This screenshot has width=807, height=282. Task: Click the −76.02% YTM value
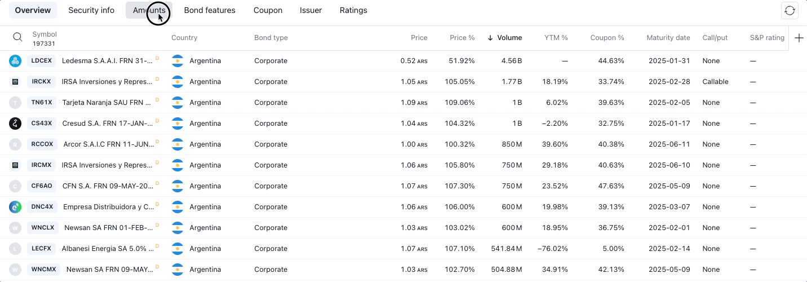pos(553,249)
